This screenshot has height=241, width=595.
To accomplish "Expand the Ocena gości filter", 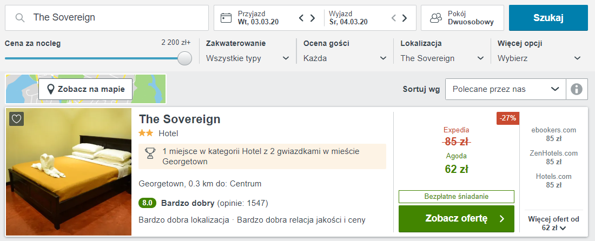I will (345, 58).
